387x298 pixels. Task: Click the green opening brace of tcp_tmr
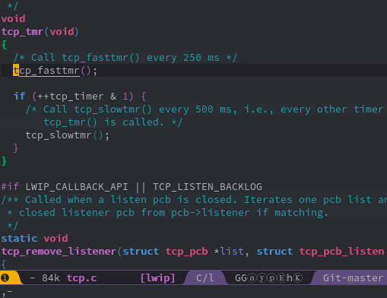(x=5, y=45)
